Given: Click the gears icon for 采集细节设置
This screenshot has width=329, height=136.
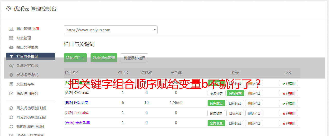Looking at the screenshot, I should pos(11,66).
